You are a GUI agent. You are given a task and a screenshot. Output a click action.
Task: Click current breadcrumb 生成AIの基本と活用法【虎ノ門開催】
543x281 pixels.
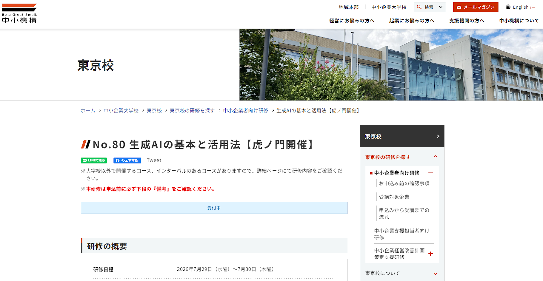pos(319,111)
